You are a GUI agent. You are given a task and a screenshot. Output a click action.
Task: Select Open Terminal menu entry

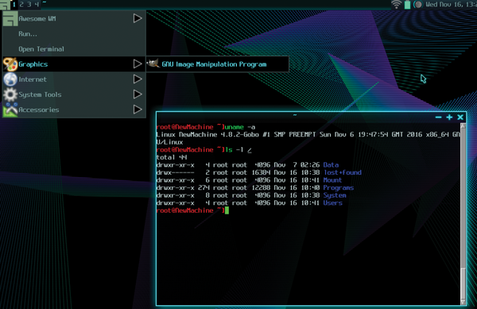[74, 49]
